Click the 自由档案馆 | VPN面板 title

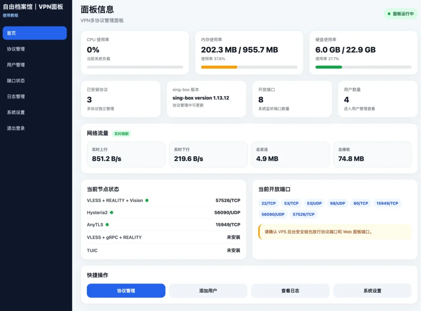click(x=33, y=7)
